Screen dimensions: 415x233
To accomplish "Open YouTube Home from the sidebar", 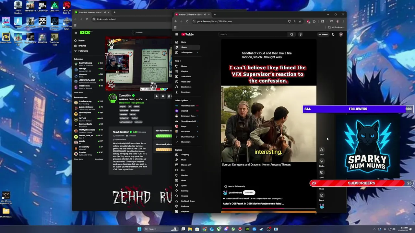I will tap(186, 42).
